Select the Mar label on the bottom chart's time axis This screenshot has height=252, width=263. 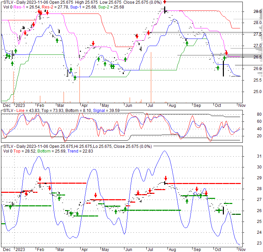(x=61, y=250)
